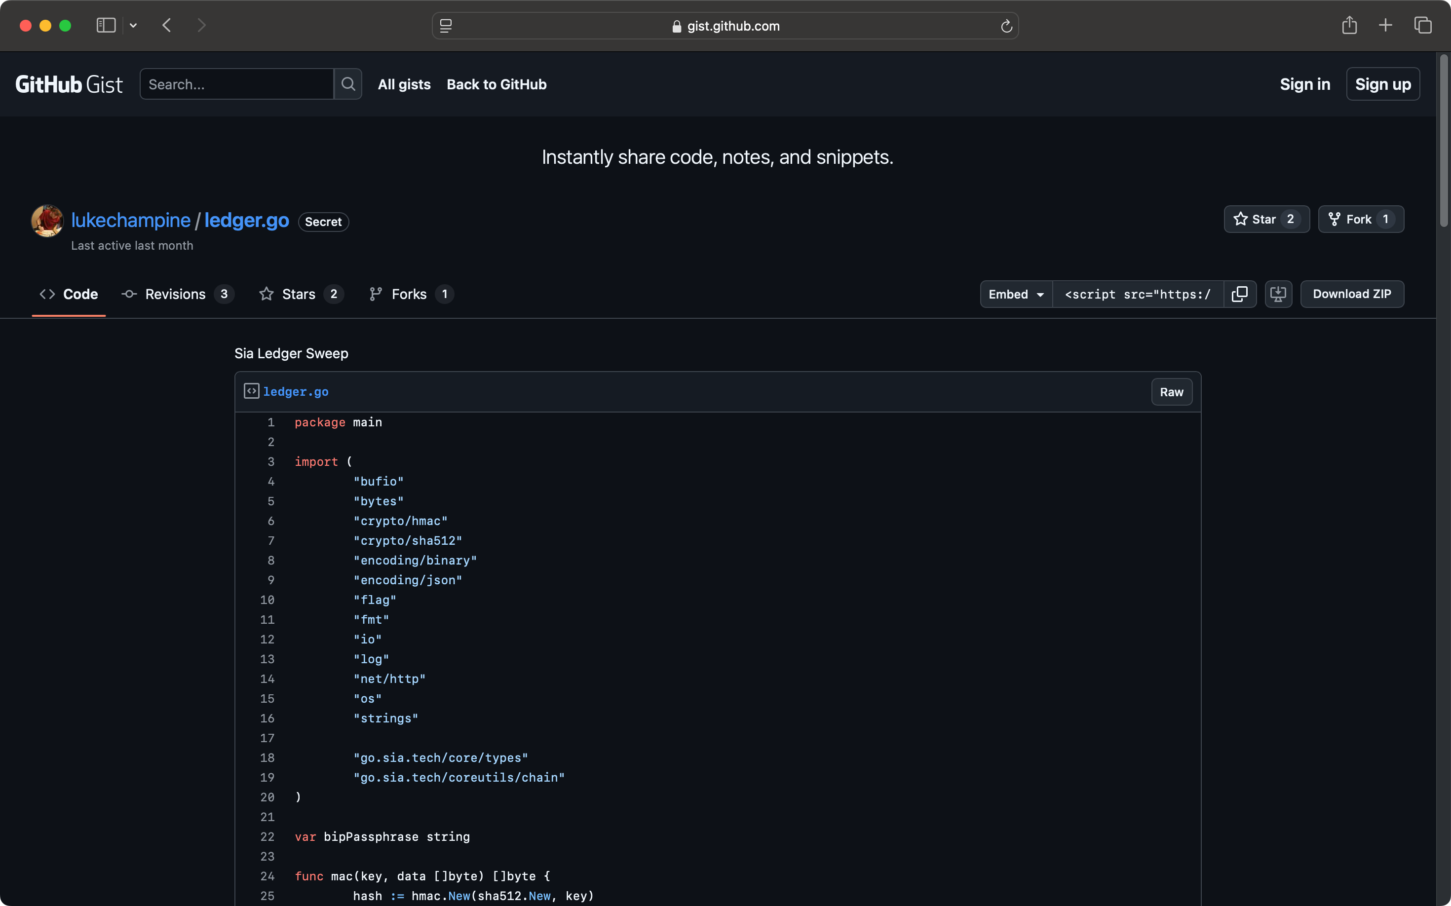This screenshot has width=1451, height=906.
Task: Click the gist.github.com address bar
Action: click(x=725, y=26)
